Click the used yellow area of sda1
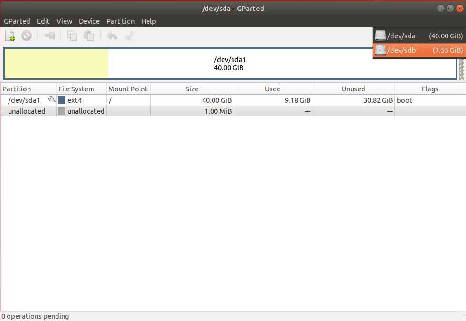 (x=56, y=64)
